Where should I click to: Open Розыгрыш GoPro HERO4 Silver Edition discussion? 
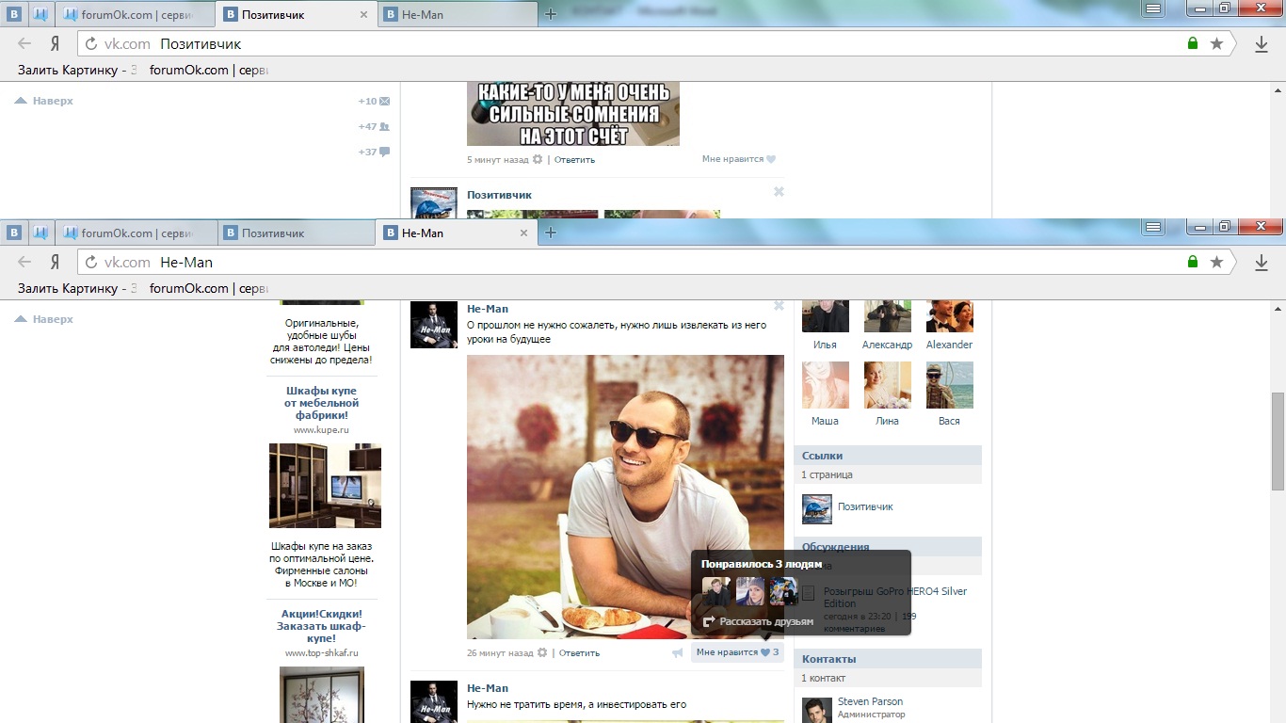coord(895,597)
